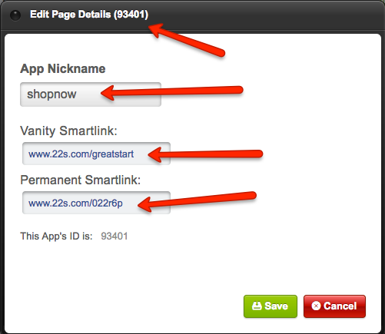Click the Permanent Smartlink label

pyautogui.click(x=81, y=180)
